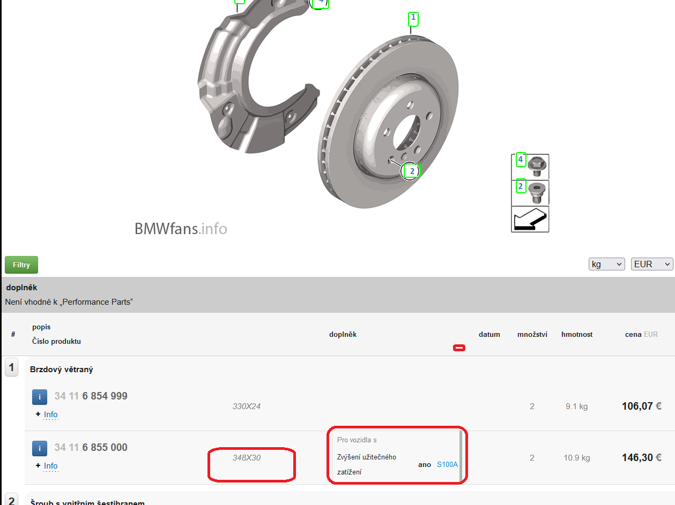Open the EUR currency dropdown

coord(651,264)
